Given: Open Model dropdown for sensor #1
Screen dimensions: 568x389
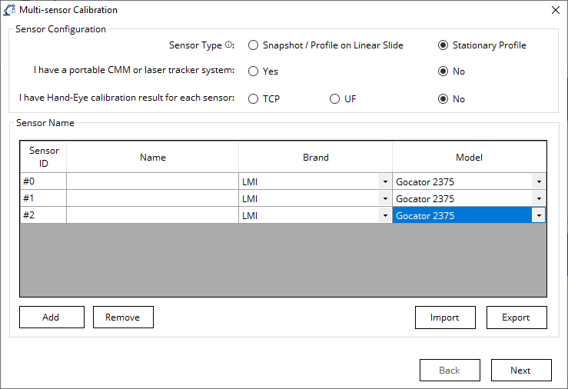Looking at the screenshot, I should click(x=539, y=198).
